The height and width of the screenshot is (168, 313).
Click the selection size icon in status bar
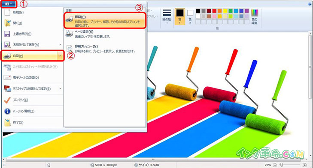pyautogui.click(x=49, y=165)
